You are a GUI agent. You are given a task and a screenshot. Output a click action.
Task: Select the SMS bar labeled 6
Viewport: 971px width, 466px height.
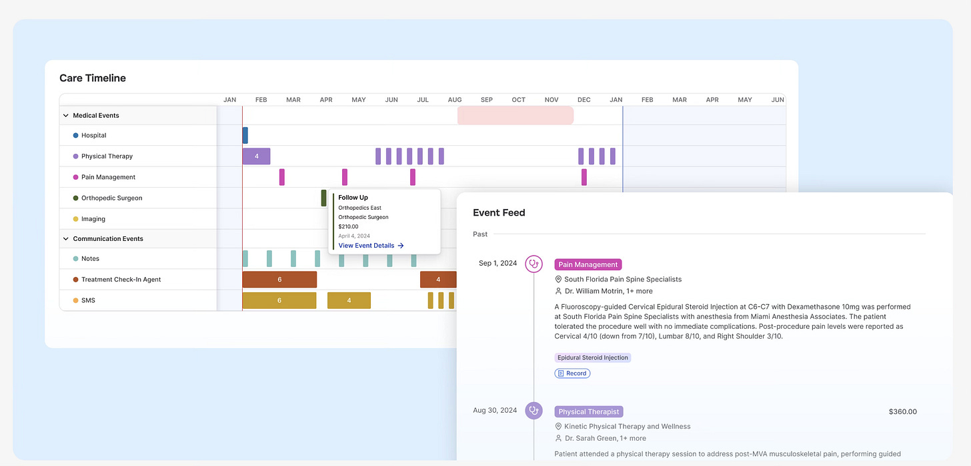coord(279,300)
